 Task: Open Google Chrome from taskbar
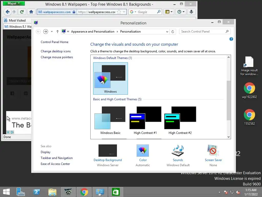84,192
